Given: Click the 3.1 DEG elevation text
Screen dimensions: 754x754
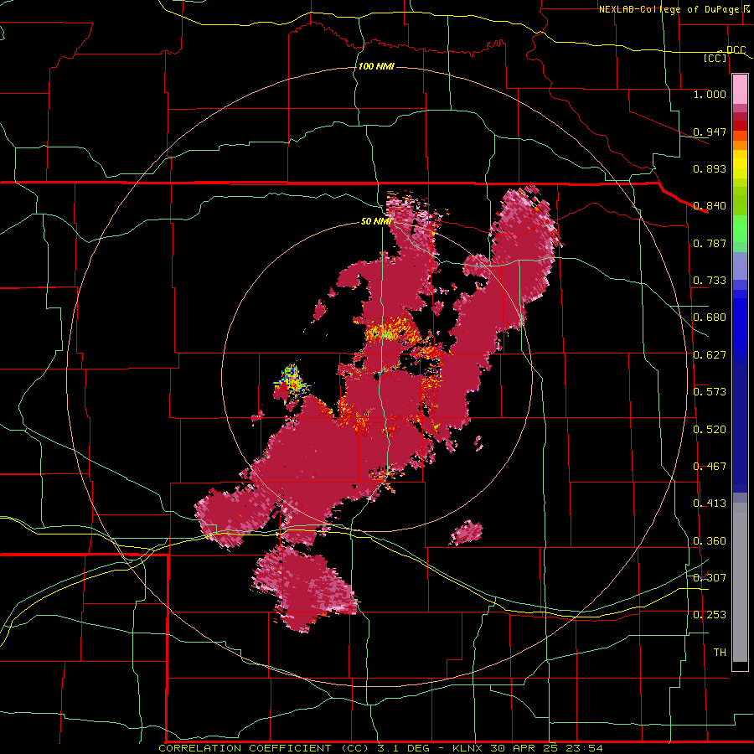Looking at the screenshot, I should (404, 748).
